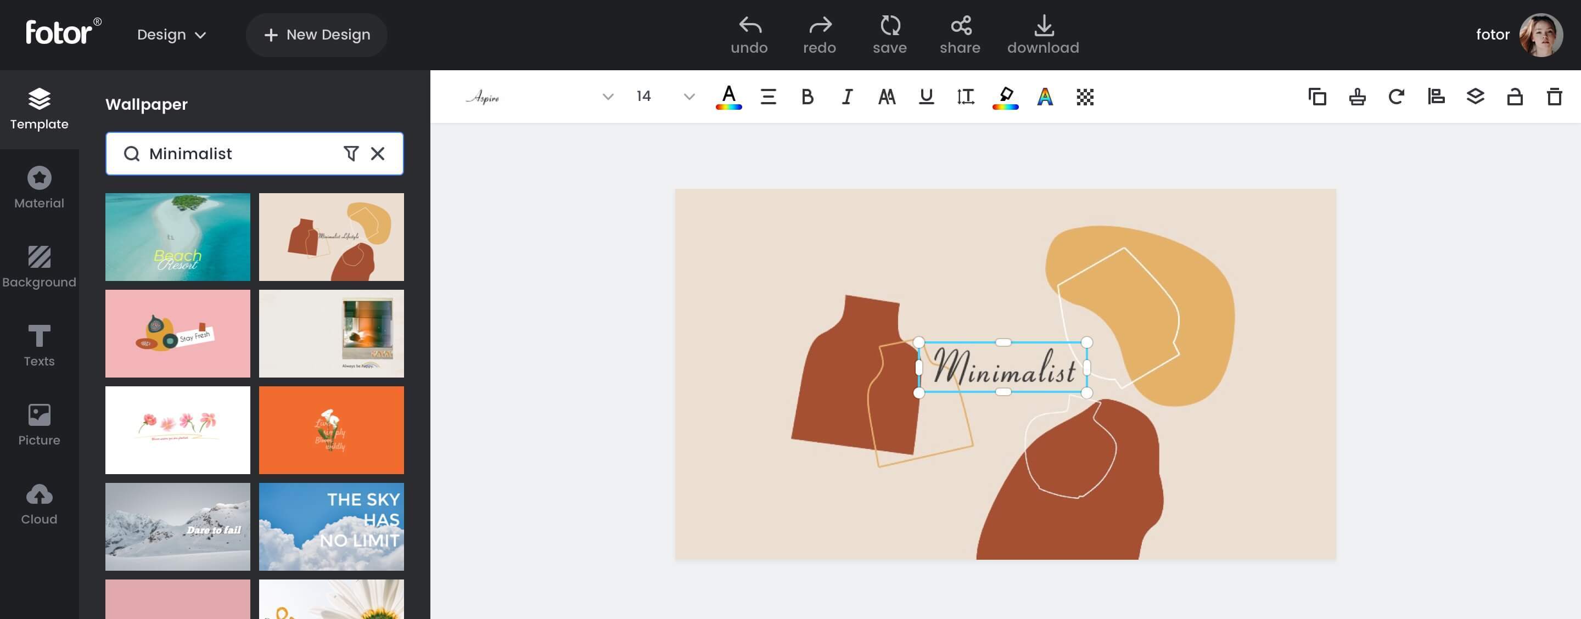Open the Material sidebar tab
Image resolution: width=1581 pixels, height=619 pixels.
(x=40, y=188)
